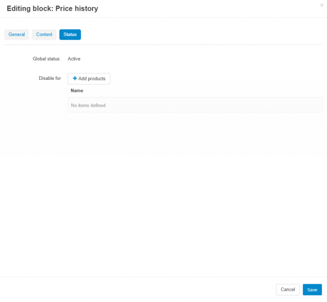This screenshot has width=327, height=302.
Task: Switch to the General tab
Action: click(x=16, y=35)
